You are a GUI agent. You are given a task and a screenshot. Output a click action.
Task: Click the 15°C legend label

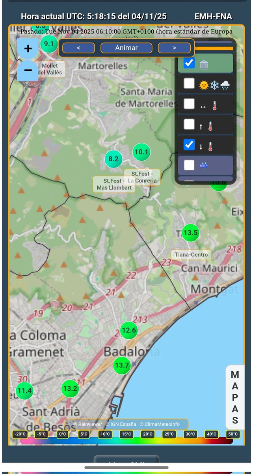pos(126,434)
